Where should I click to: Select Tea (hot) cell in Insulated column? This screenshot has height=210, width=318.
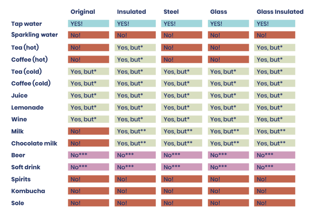tap(135, 47)
